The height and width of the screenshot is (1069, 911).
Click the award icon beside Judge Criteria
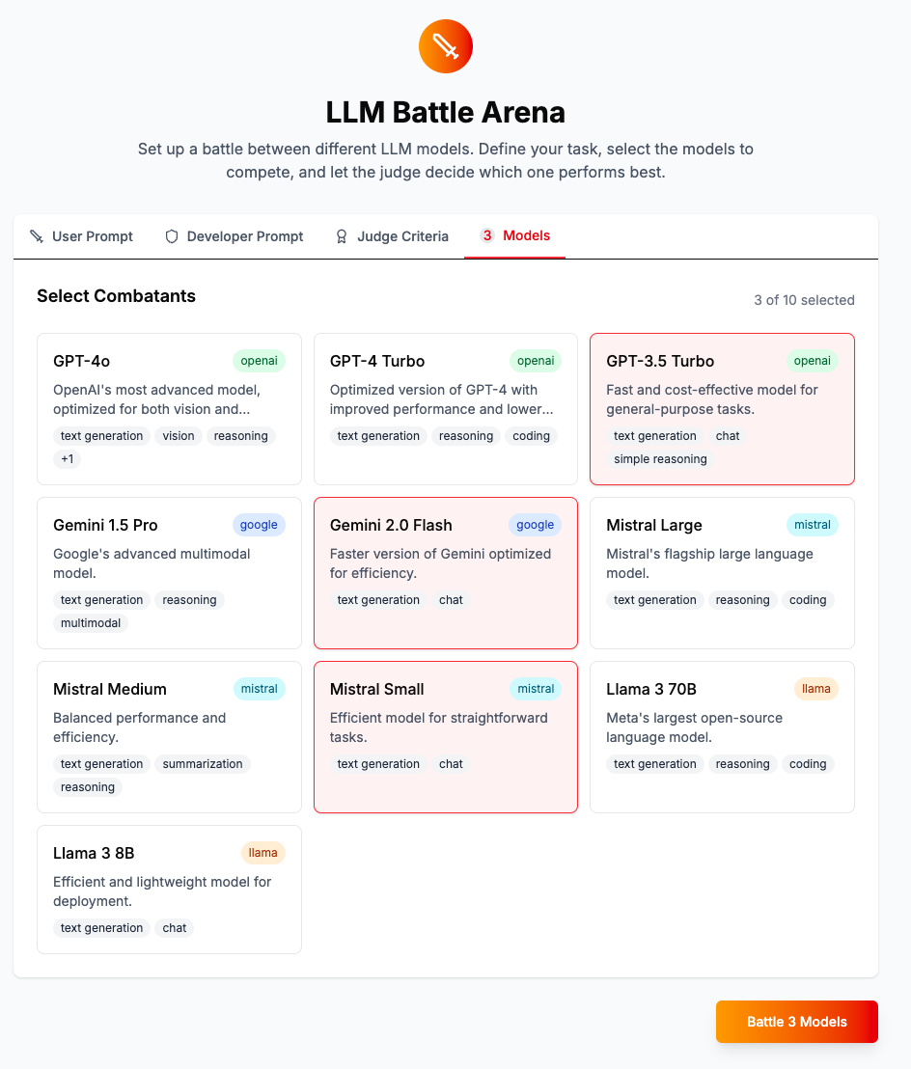tap(342, 236)
